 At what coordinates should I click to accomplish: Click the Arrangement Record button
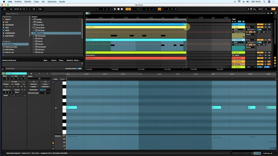122,9
